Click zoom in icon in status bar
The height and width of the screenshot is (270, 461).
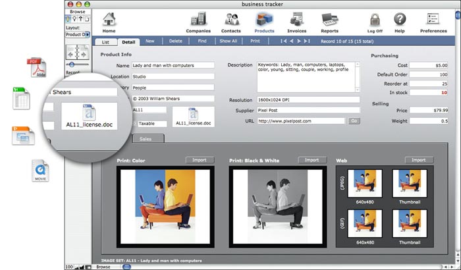82,267
